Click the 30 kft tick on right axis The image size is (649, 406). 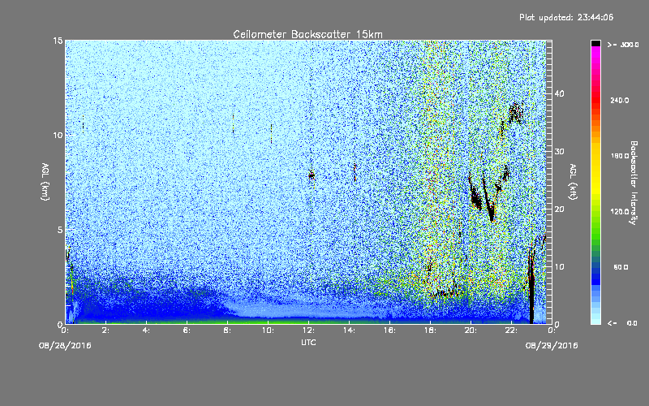click(559, 151)
